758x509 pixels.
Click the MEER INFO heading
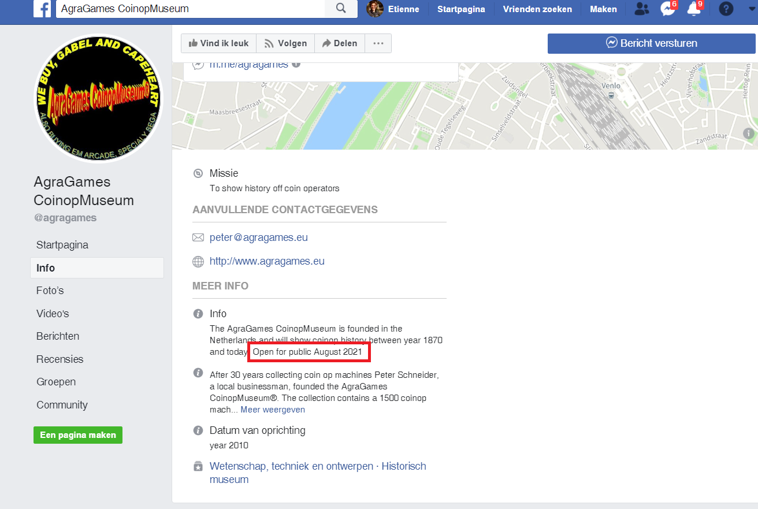pyautogui.click(x=220, y=286)
